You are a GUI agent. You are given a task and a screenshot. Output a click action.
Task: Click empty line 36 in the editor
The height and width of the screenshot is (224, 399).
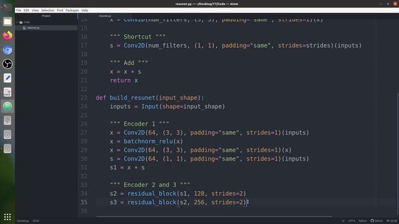point(237,211)
